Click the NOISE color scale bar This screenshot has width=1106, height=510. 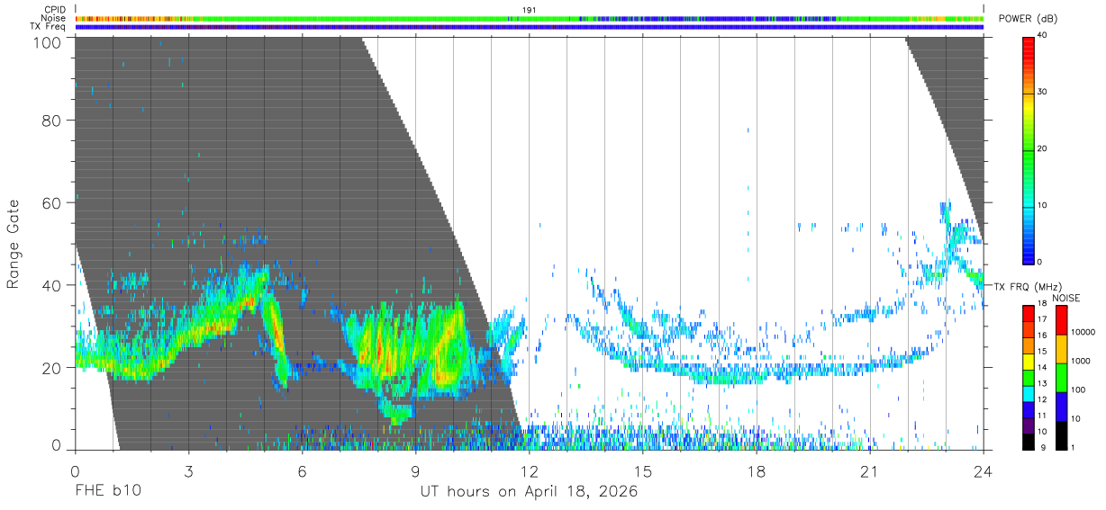pos(1060,377)
